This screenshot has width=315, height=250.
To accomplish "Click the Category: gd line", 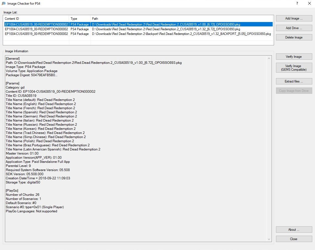I will pyautogui.click(x=15, y=87).
